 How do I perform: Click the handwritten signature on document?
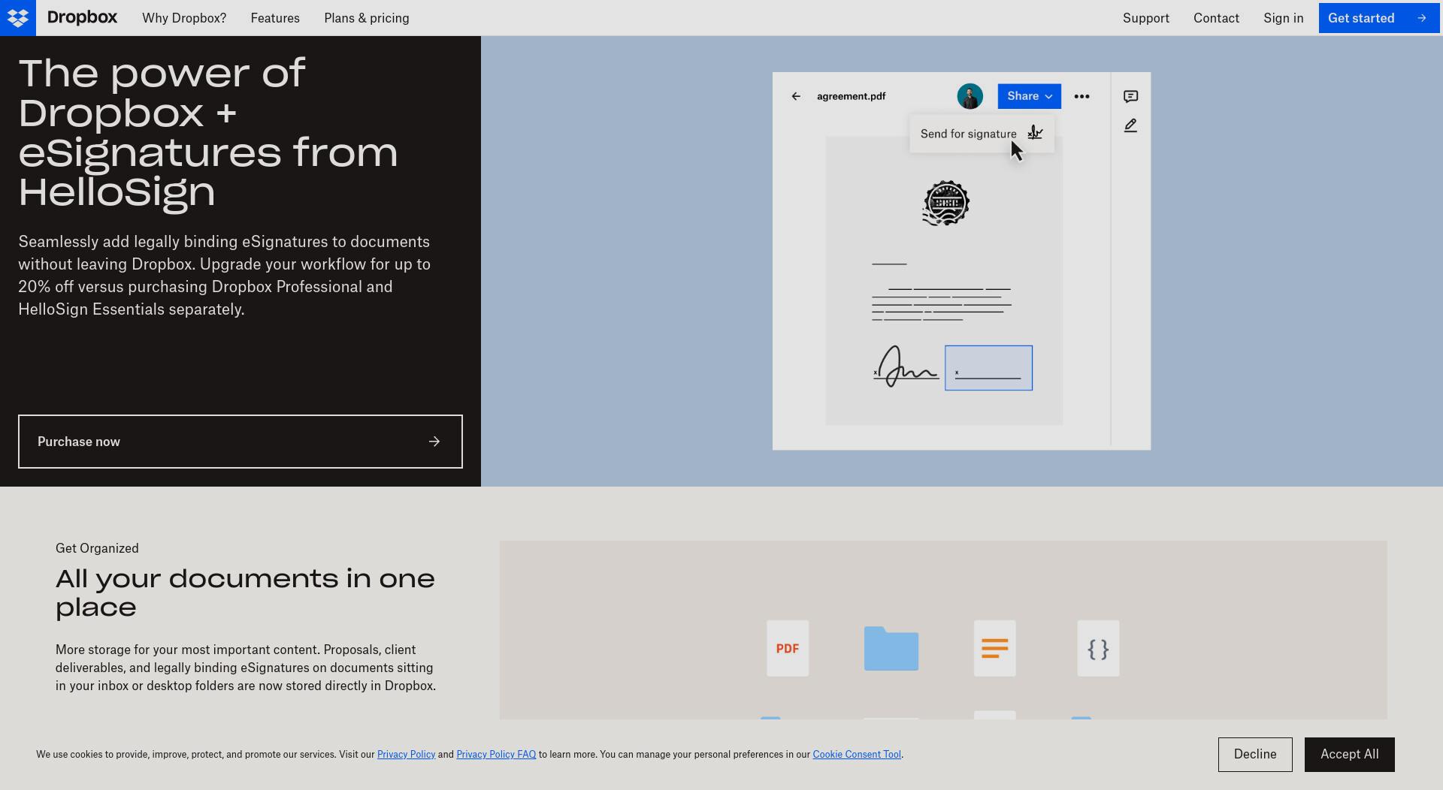coord(906,366)
